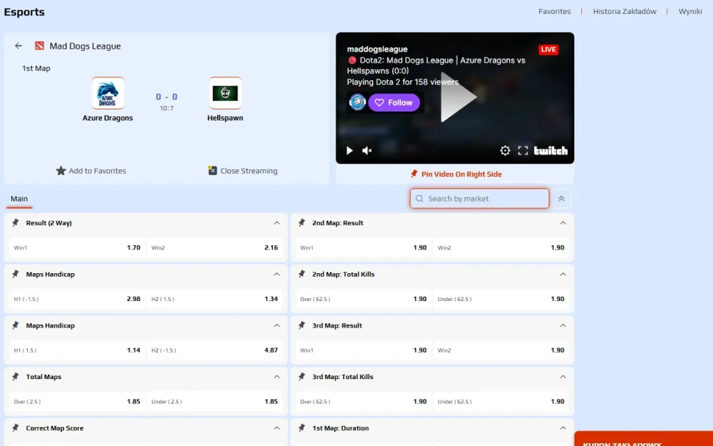Pin the 2nd Map: Result market
713x446 pixels.
[x=301, y=222]
